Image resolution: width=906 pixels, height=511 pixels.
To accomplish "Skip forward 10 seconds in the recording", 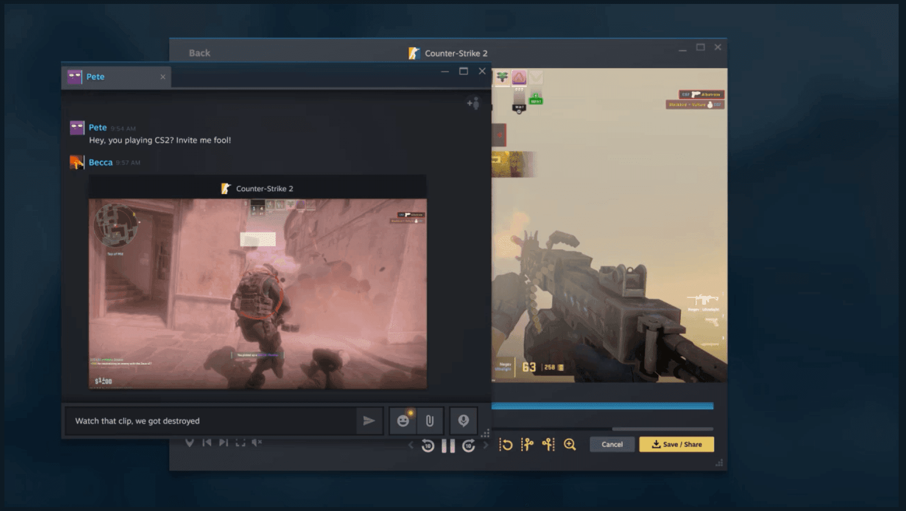I will click(x=468, y=446).
